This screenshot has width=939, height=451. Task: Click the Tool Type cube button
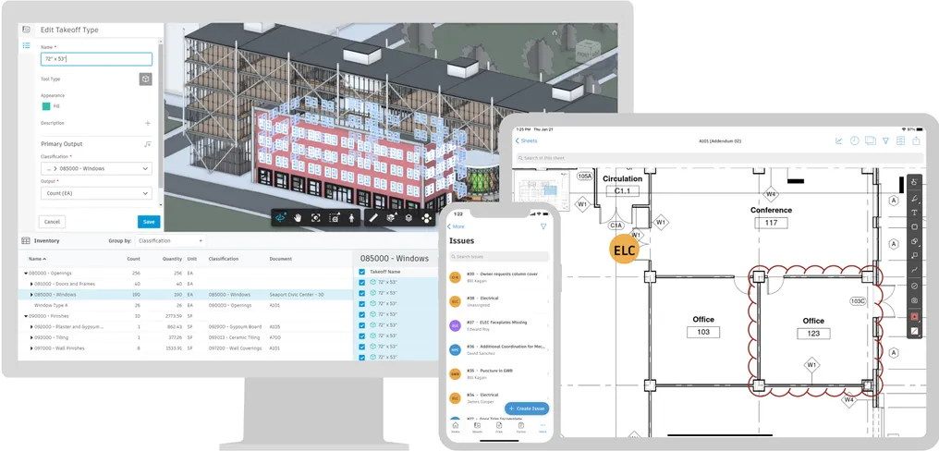point(145,79)
